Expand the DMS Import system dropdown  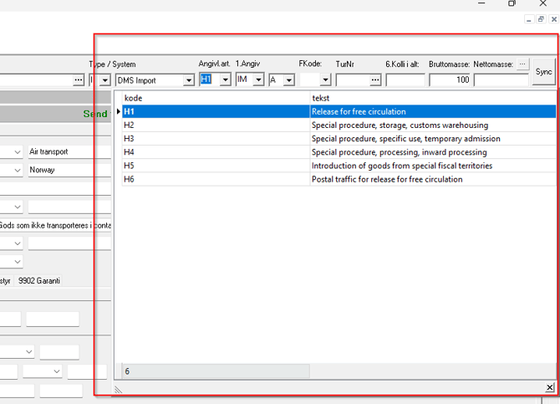click(189, 80)
